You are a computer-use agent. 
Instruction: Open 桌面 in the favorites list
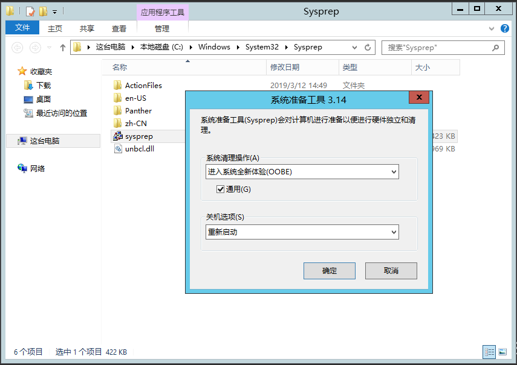pos(43,100)
